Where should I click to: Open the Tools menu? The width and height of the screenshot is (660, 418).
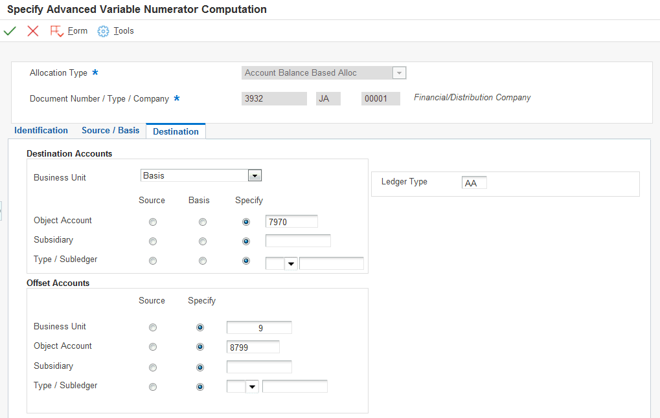pyautogui.click(x=123, y=31)
